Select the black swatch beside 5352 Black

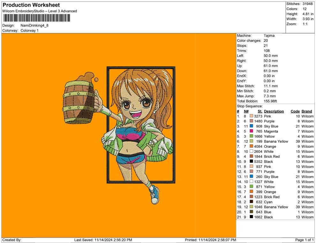(x=251, y=161)
